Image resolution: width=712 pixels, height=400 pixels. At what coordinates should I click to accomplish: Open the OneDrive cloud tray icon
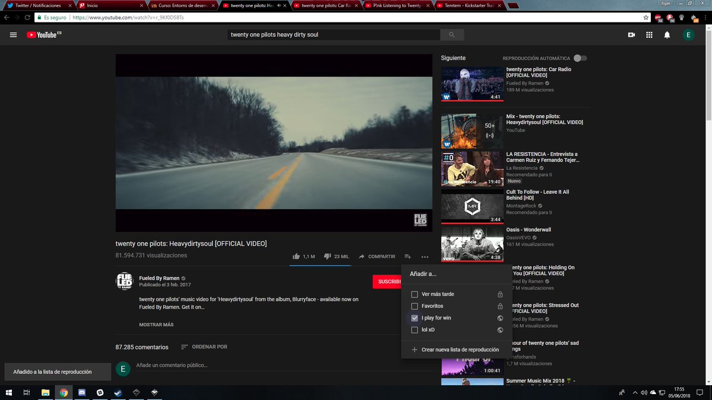pyautogui.click(x=653, y=392)
